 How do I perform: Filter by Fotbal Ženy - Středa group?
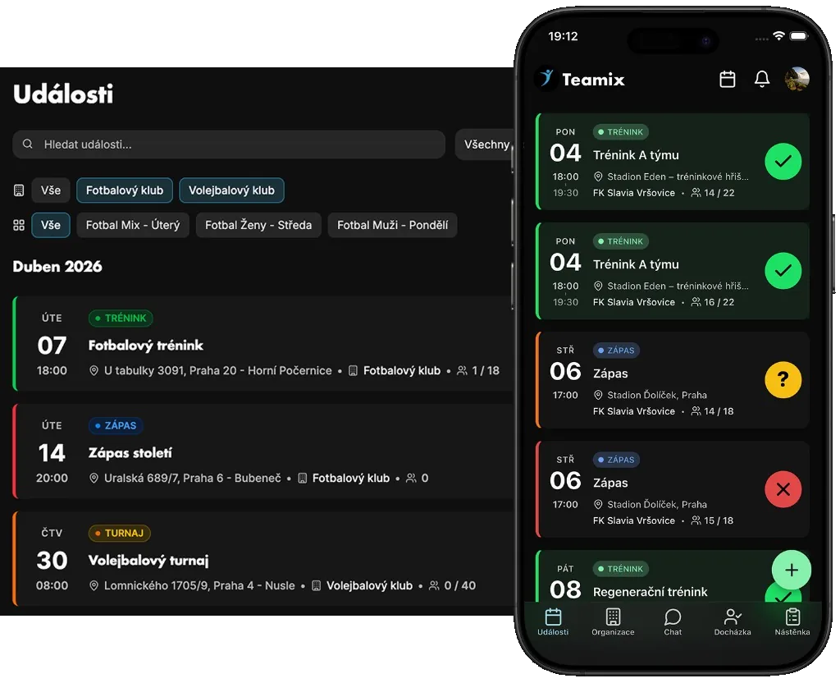click(258, 225)
